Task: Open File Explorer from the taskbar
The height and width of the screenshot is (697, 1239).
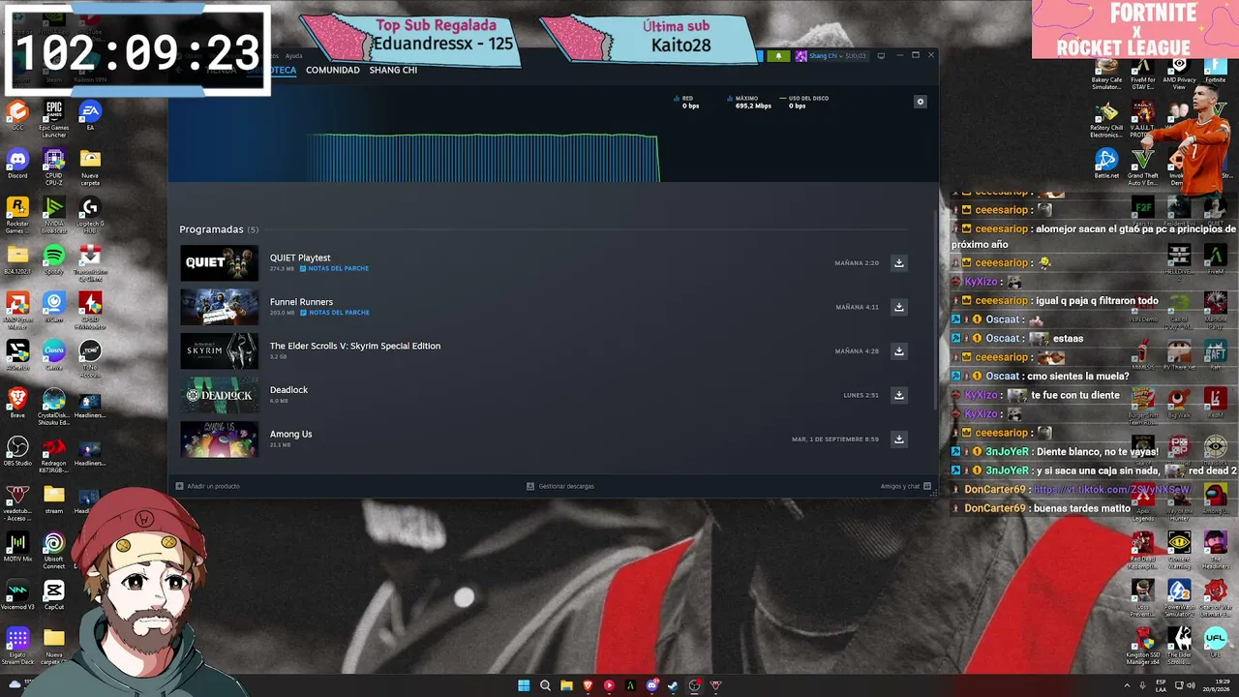Action: 566,685
